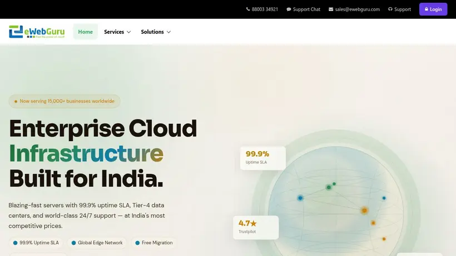456x256 pixels.
Task: Click the eWebGuru logo
Action: (x=37, y=32)
